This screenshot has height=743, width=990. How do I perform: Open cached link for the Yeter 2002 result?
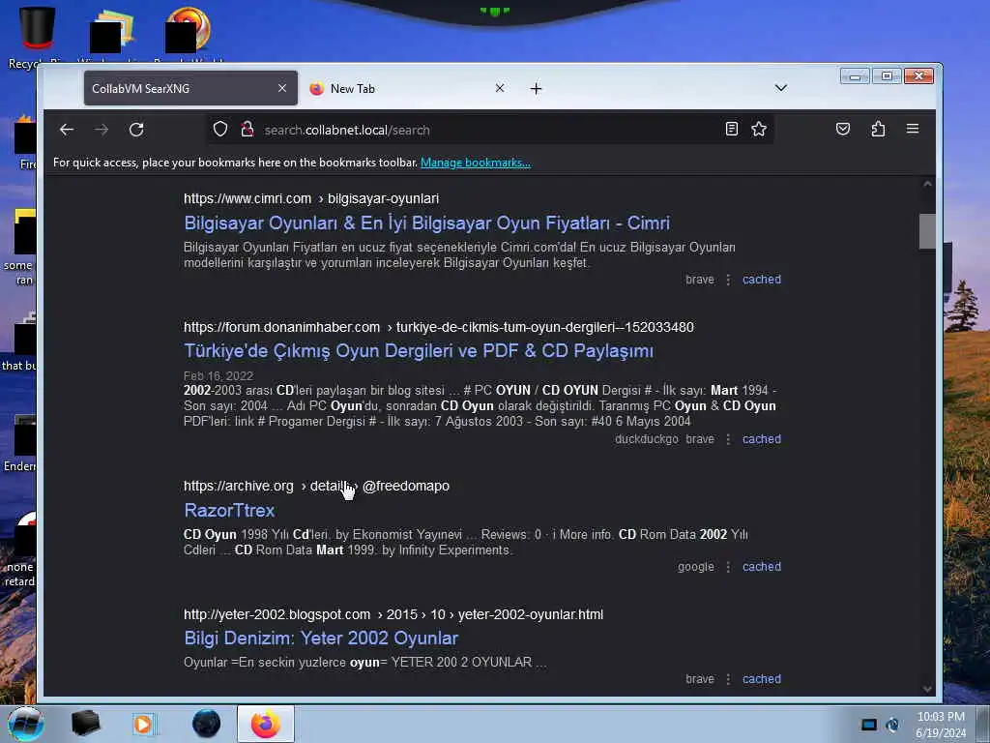coord(762,679)
